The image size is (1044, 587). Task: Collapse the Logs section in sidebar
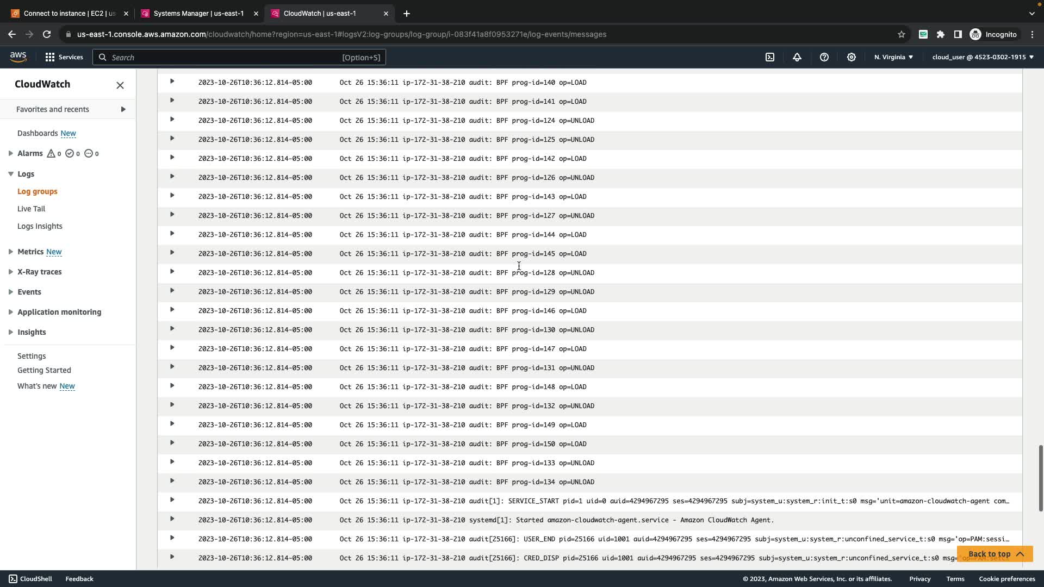(x=11, y=174)
